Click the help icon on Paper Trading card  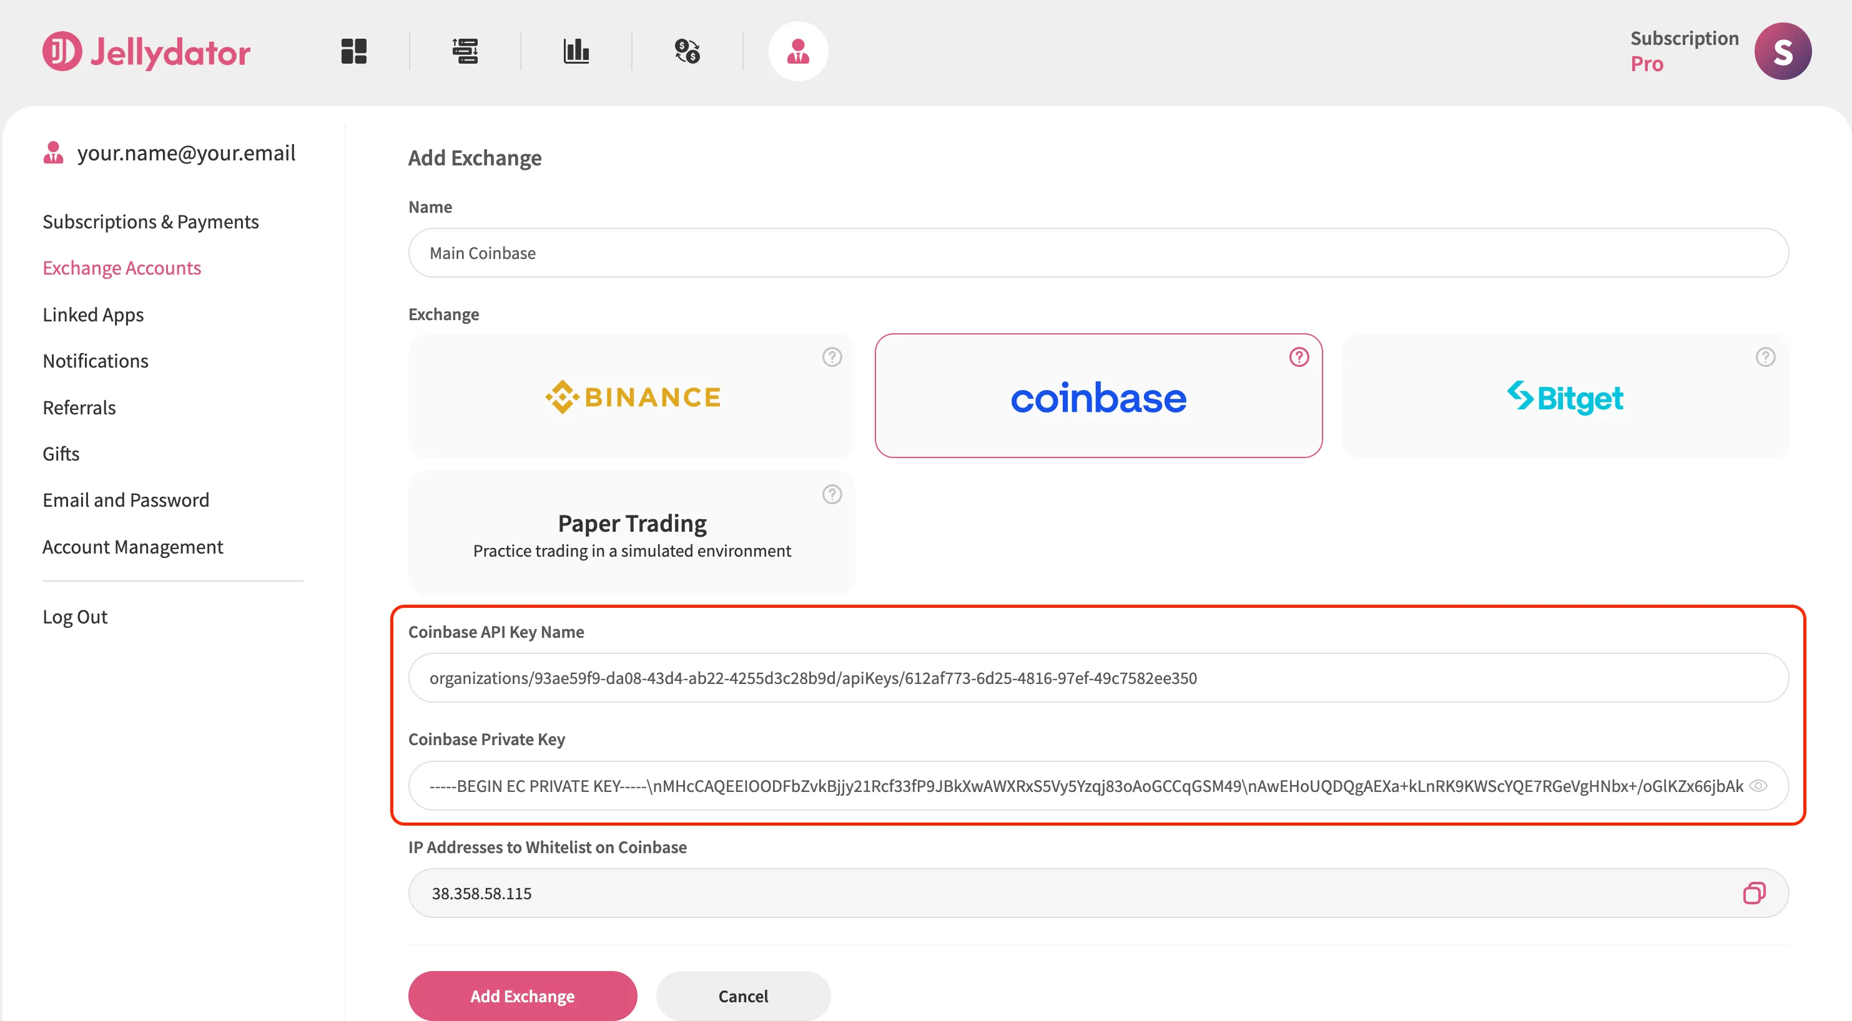832,494
